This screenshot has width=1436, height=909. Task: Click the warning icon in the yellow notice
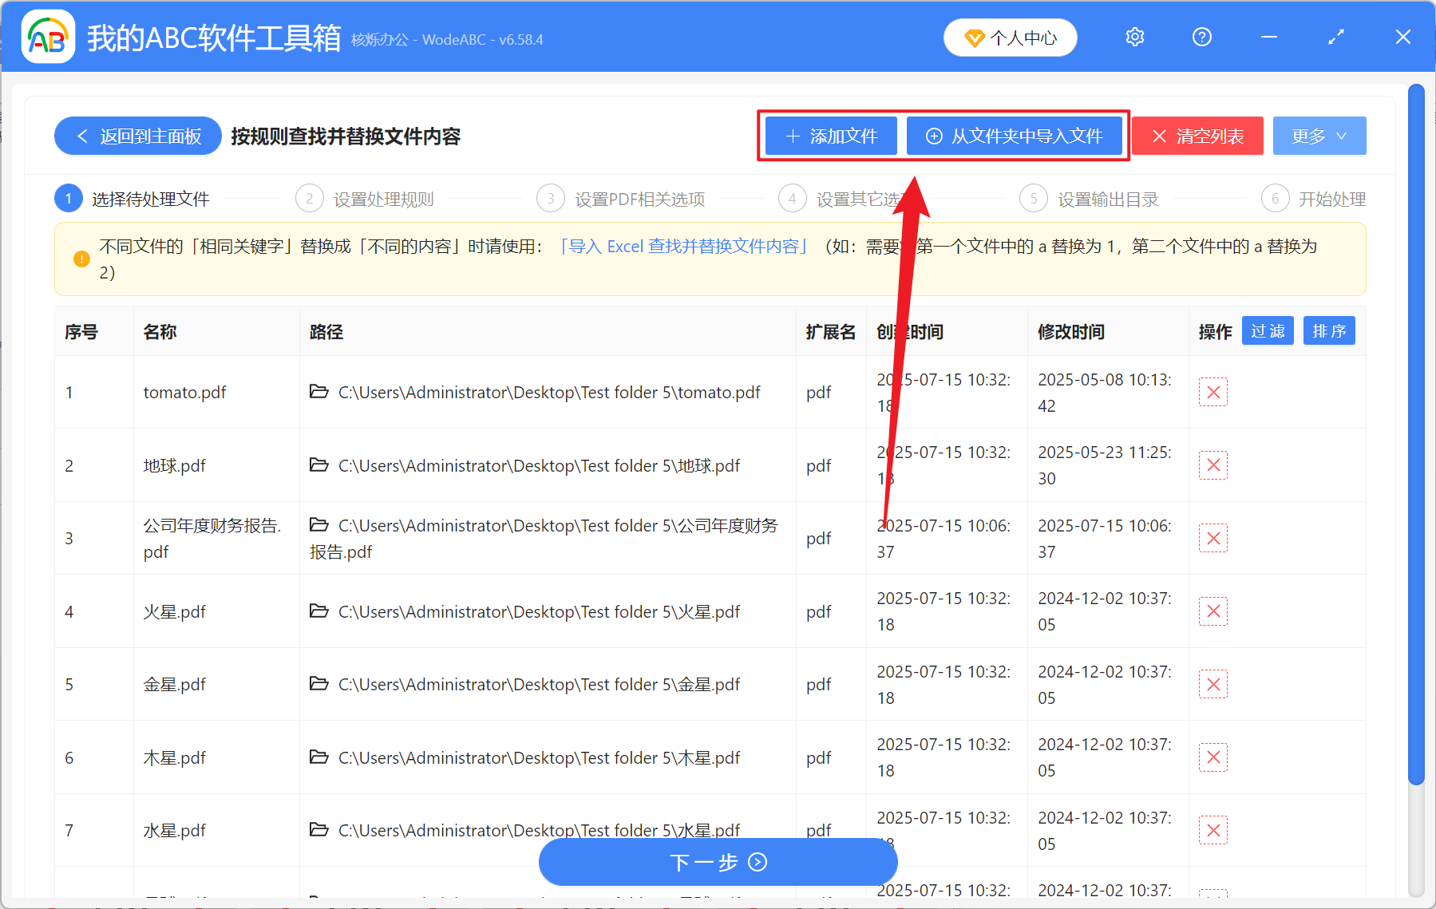80,258
